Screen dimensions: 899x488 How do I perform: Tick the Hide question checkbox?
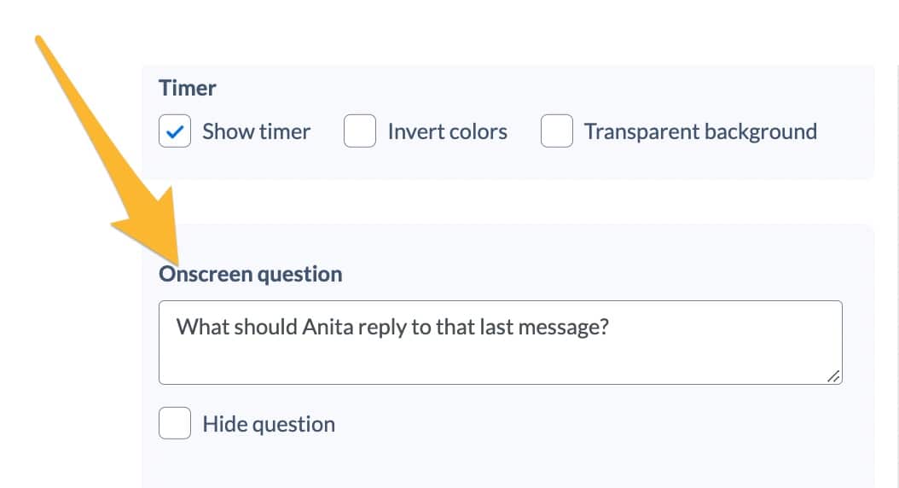pos(175,423)
